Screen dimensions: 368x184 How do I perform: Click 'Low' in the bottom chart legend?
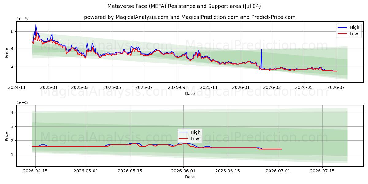(x=195, y=139)
